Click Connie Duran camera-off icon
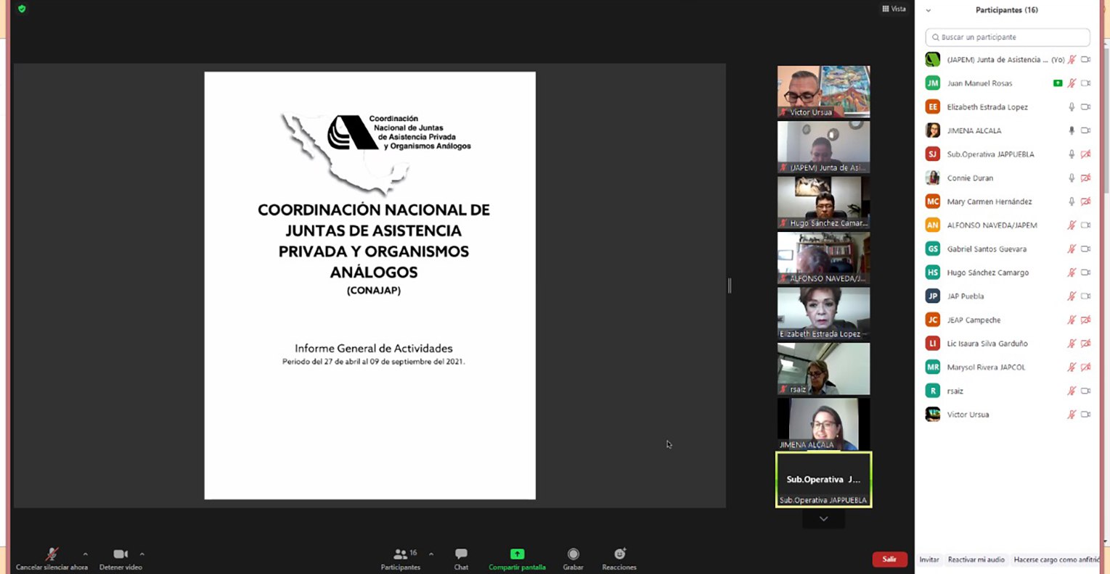1110x574 pixels. [1086, 178]
